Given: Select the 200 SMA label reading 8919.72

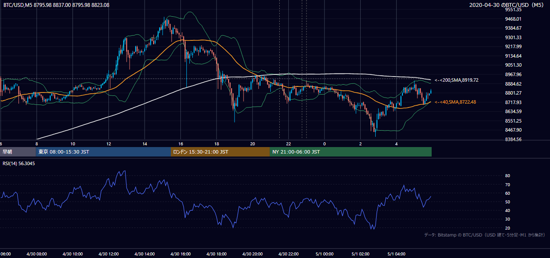Looking at the screenshot, I should click(457, 80).
